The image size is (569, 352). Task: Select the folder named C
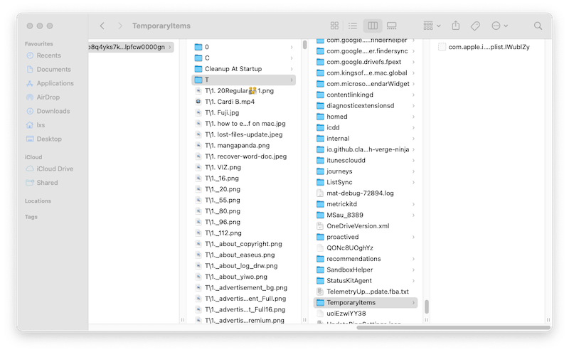click(x=243, y=58)
